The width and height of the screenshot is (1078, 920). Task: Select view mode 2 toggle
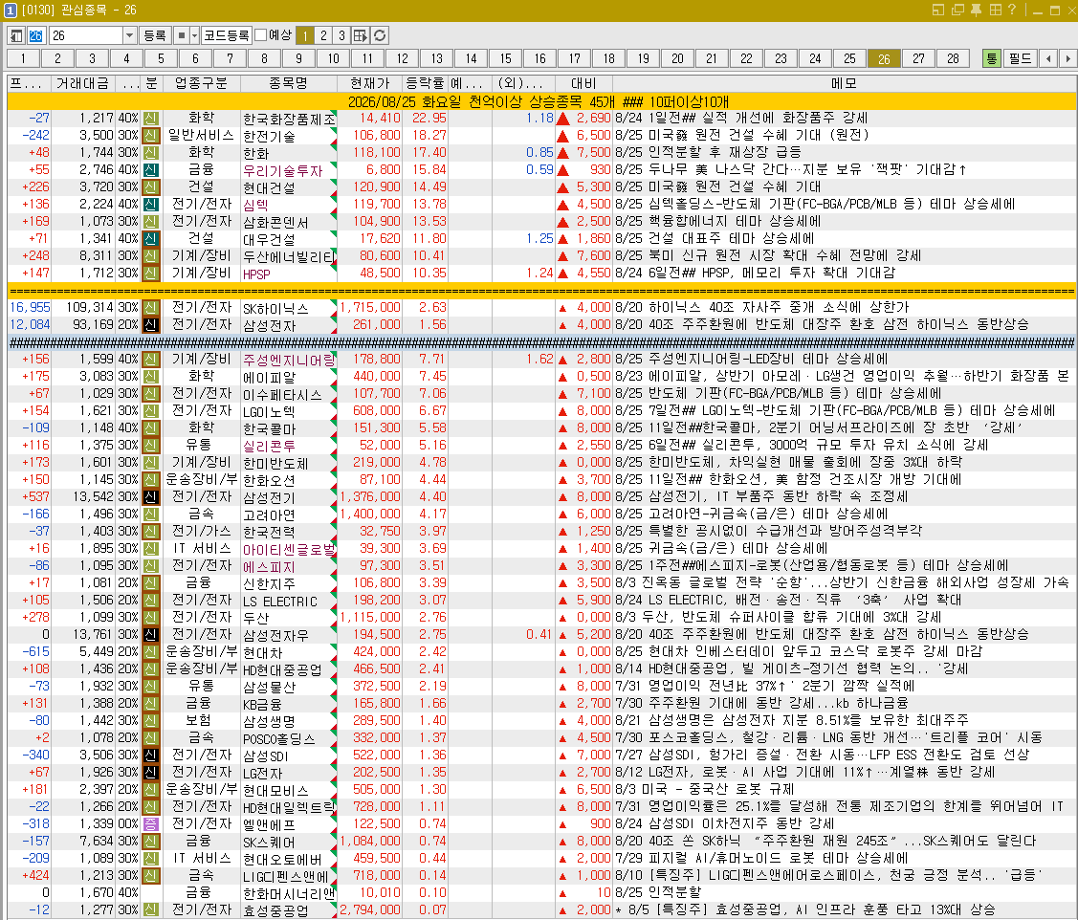click(x=323, y=35)
